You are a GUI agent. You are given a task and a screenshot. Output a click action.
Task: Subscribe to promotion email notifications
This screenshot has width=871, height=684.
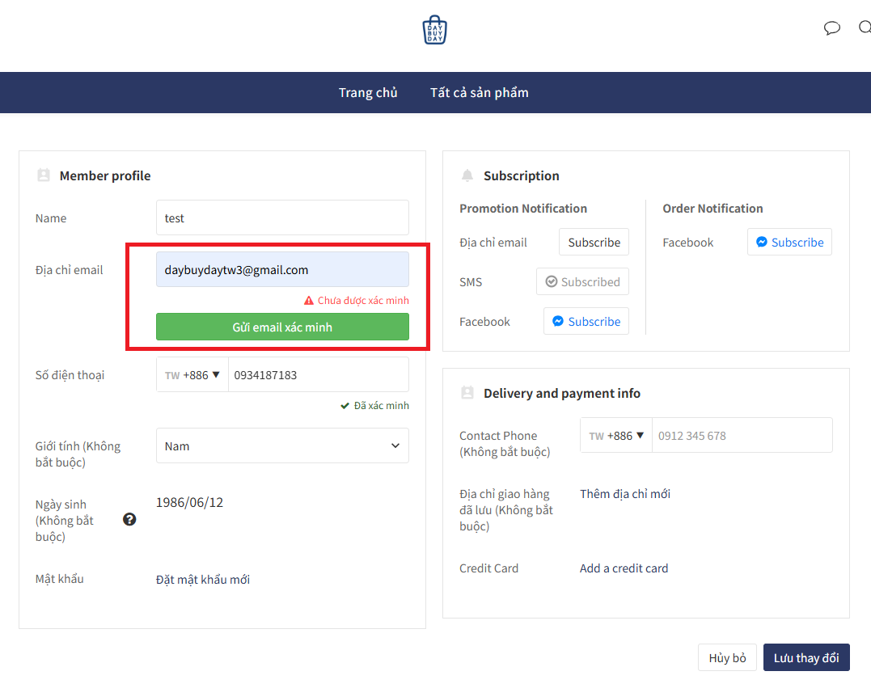tap(594, 242)
